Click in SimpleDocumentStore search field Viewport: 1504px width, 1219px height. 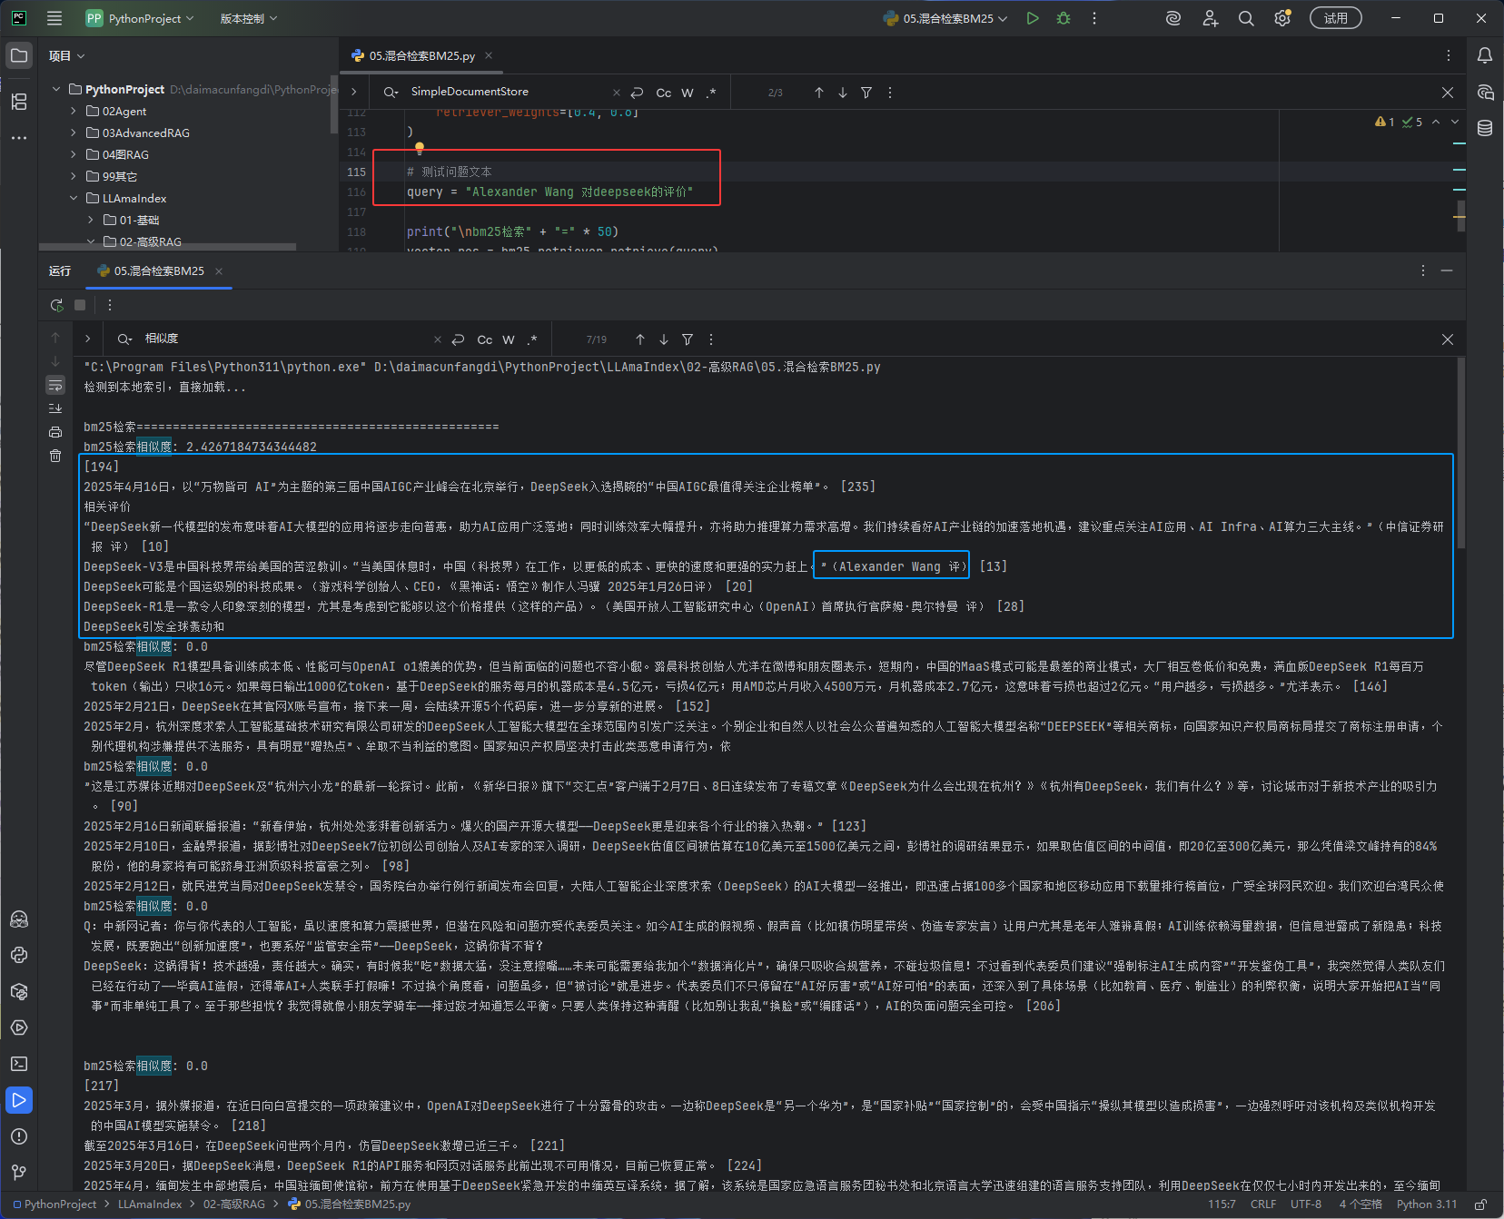tap(509, 92)
